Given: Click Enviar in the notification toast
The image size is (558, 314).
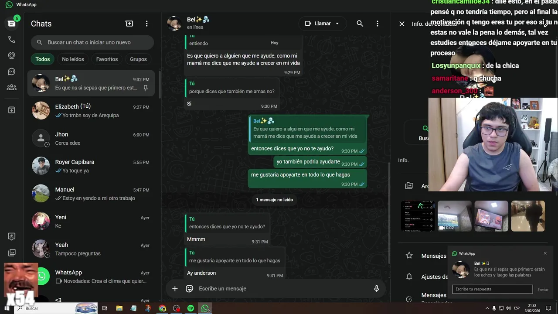Looking at the screenshot, I should coord(543,290).
